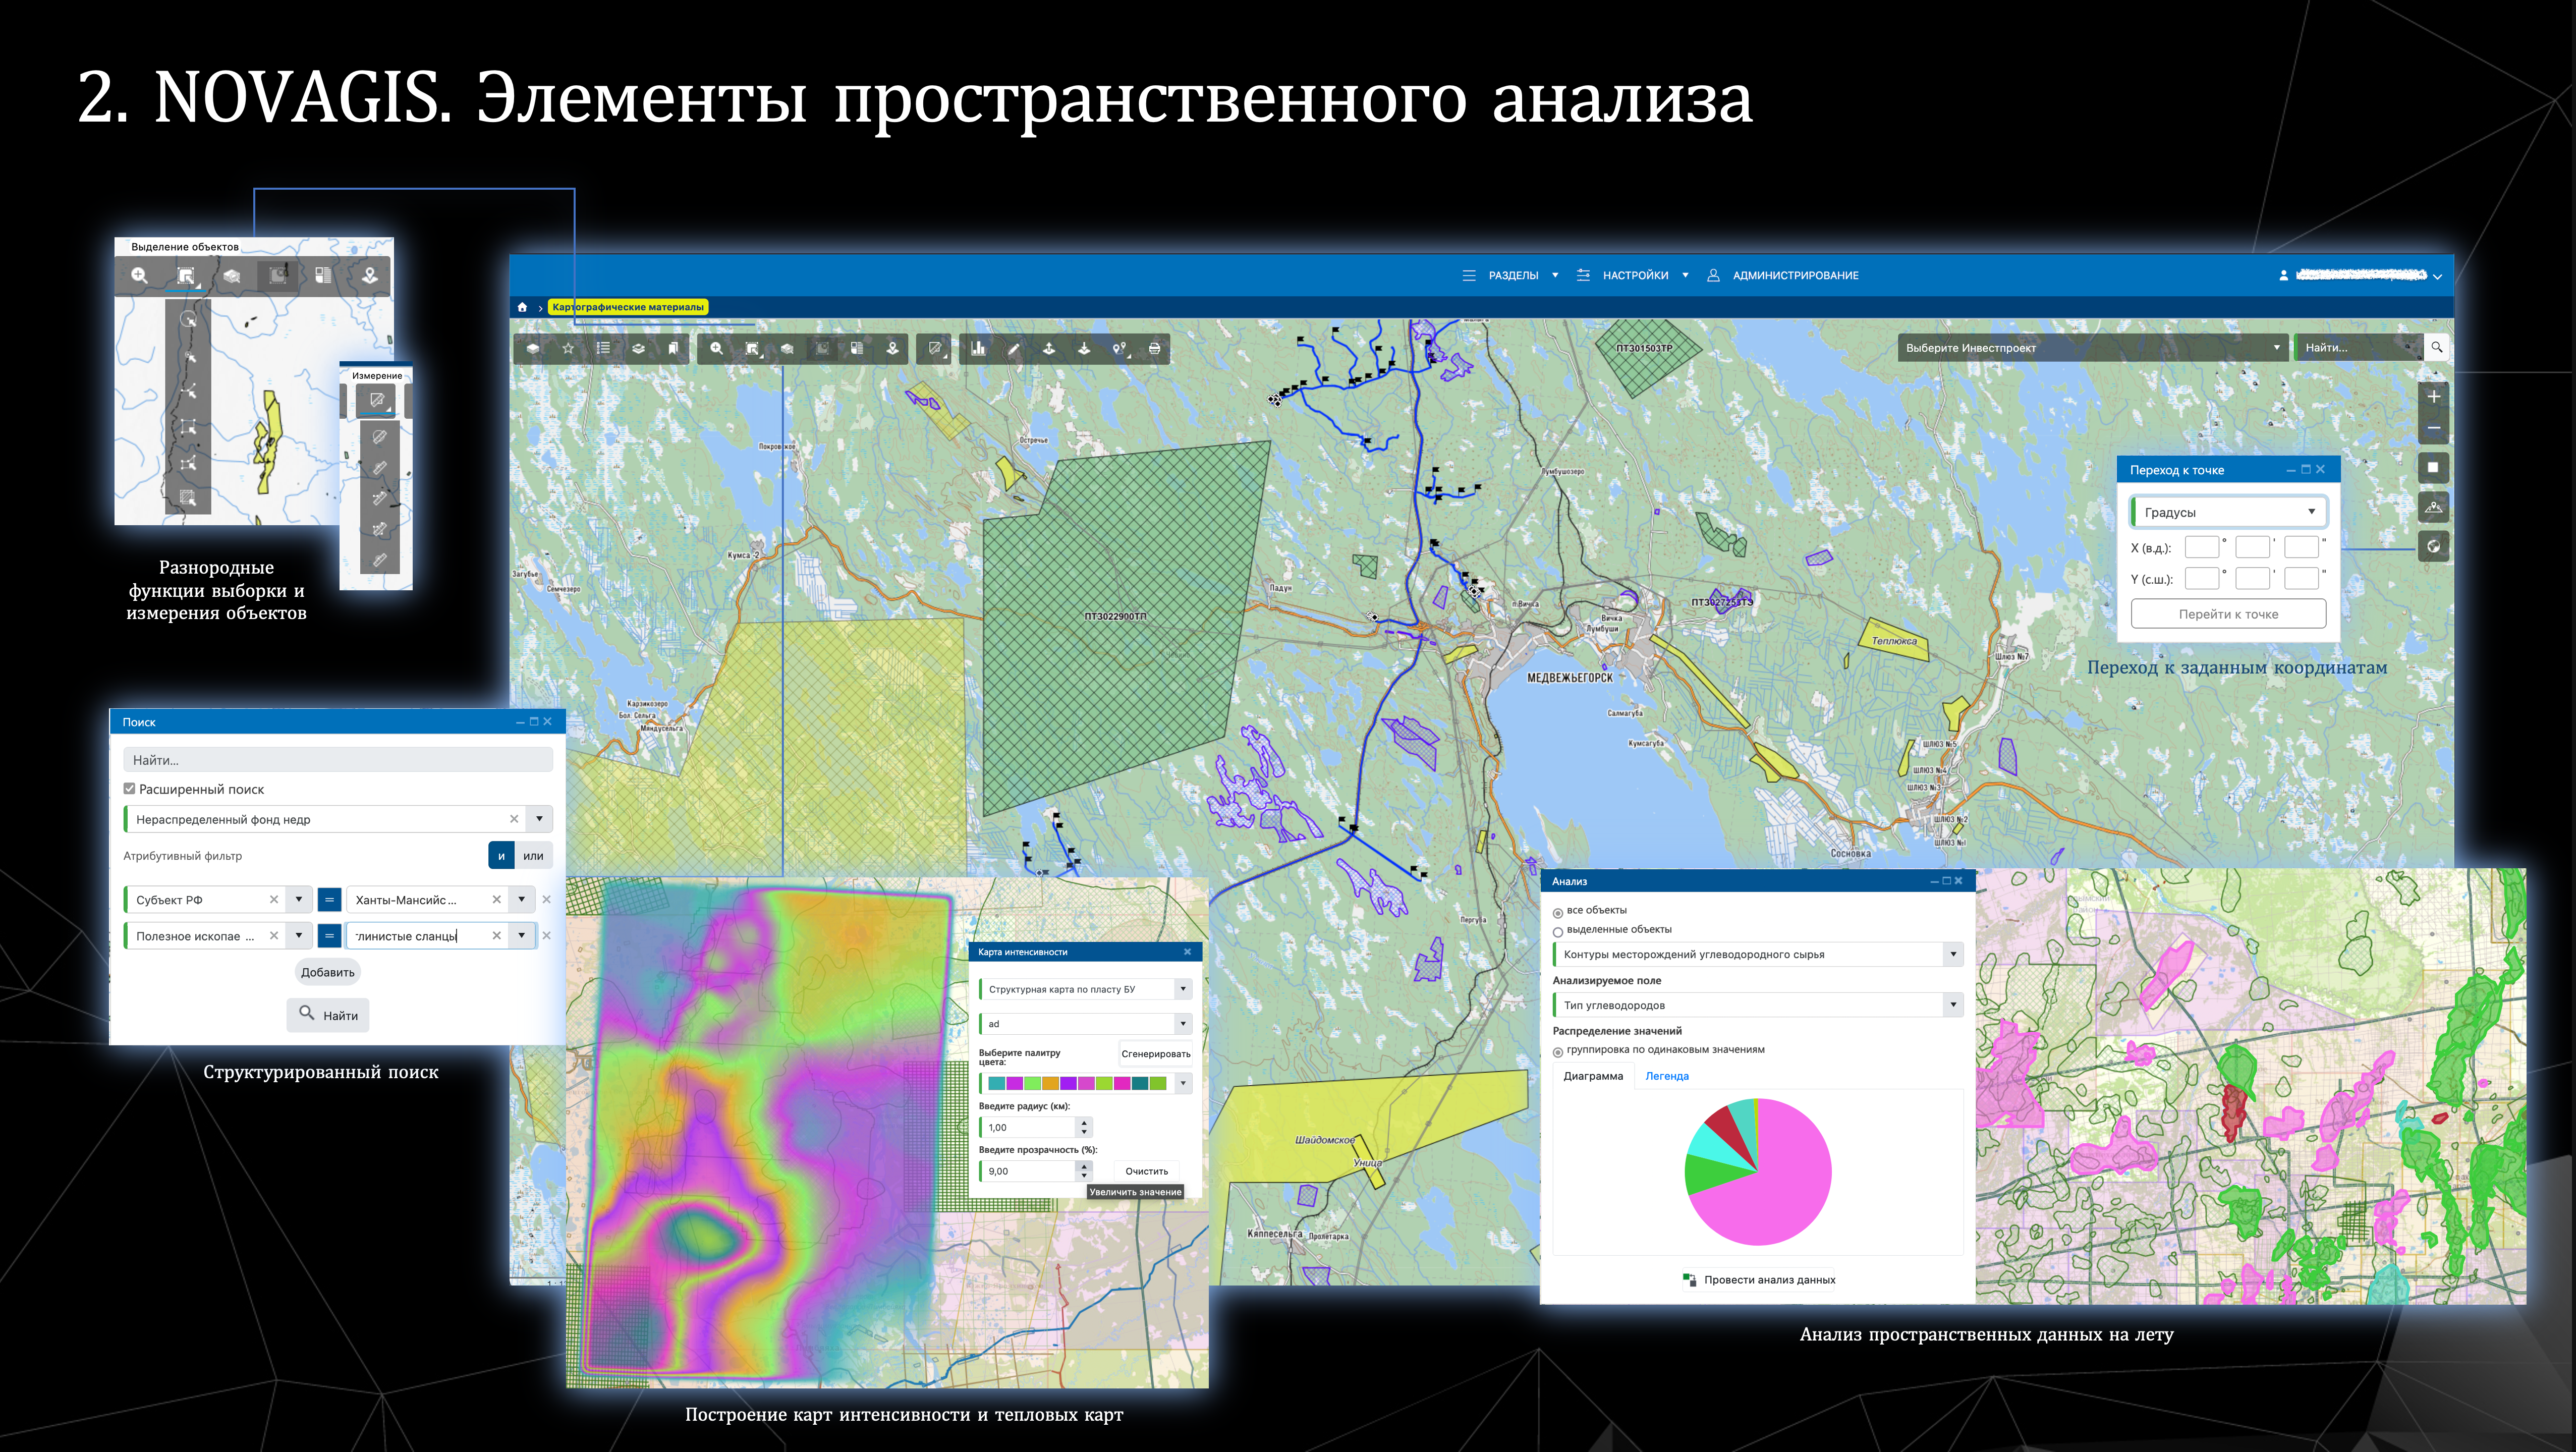Switch to the Легенда tab
This screenshot has width=2576, height=1452.
(1667, 1076)
